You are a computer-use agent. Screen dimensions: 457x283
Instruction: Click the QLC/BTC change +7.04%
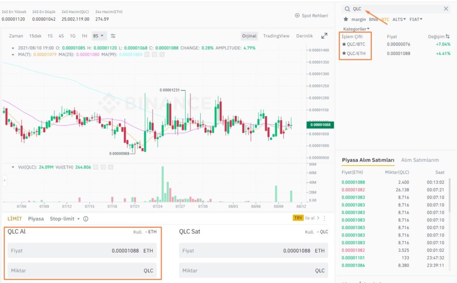tap(443, 44)
